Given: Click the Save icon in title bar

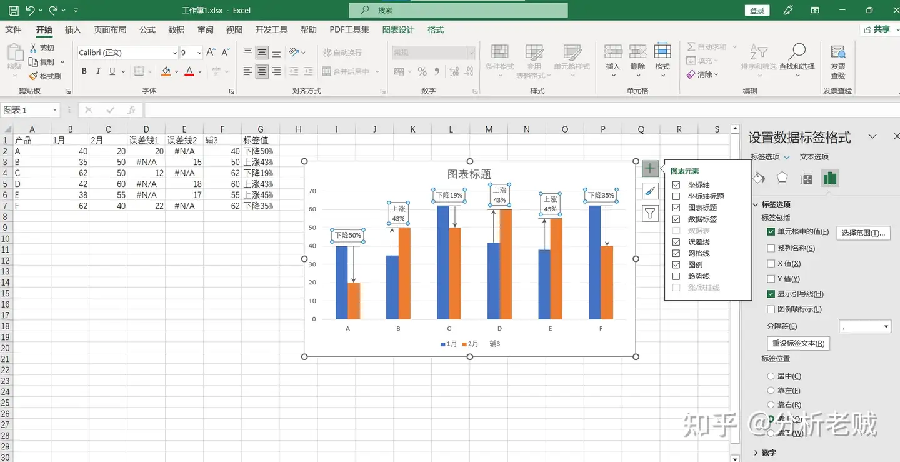Looking at the screenshot, I should pos(13,10).
